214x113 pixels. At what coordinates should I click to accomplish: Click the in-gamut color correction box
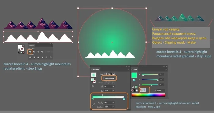[x=136, y=87]
